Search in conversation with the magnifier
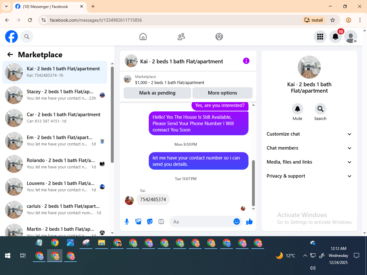The image size is (367, 275). pos(320,109)
